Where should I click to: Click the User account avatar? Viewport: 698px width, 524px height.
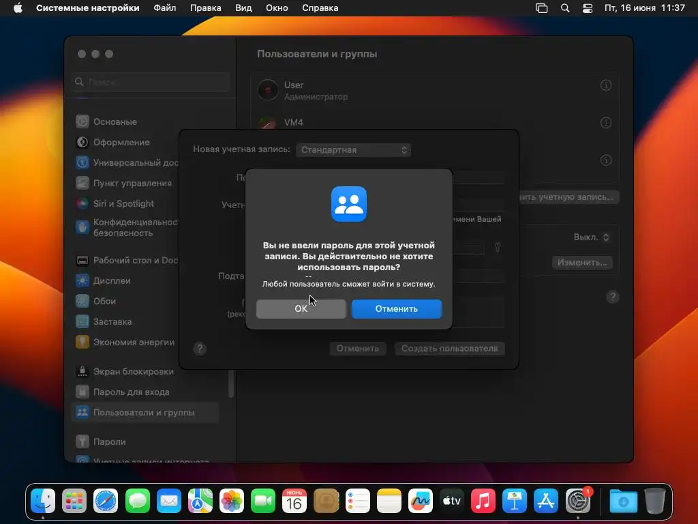[x=267, y=90]
